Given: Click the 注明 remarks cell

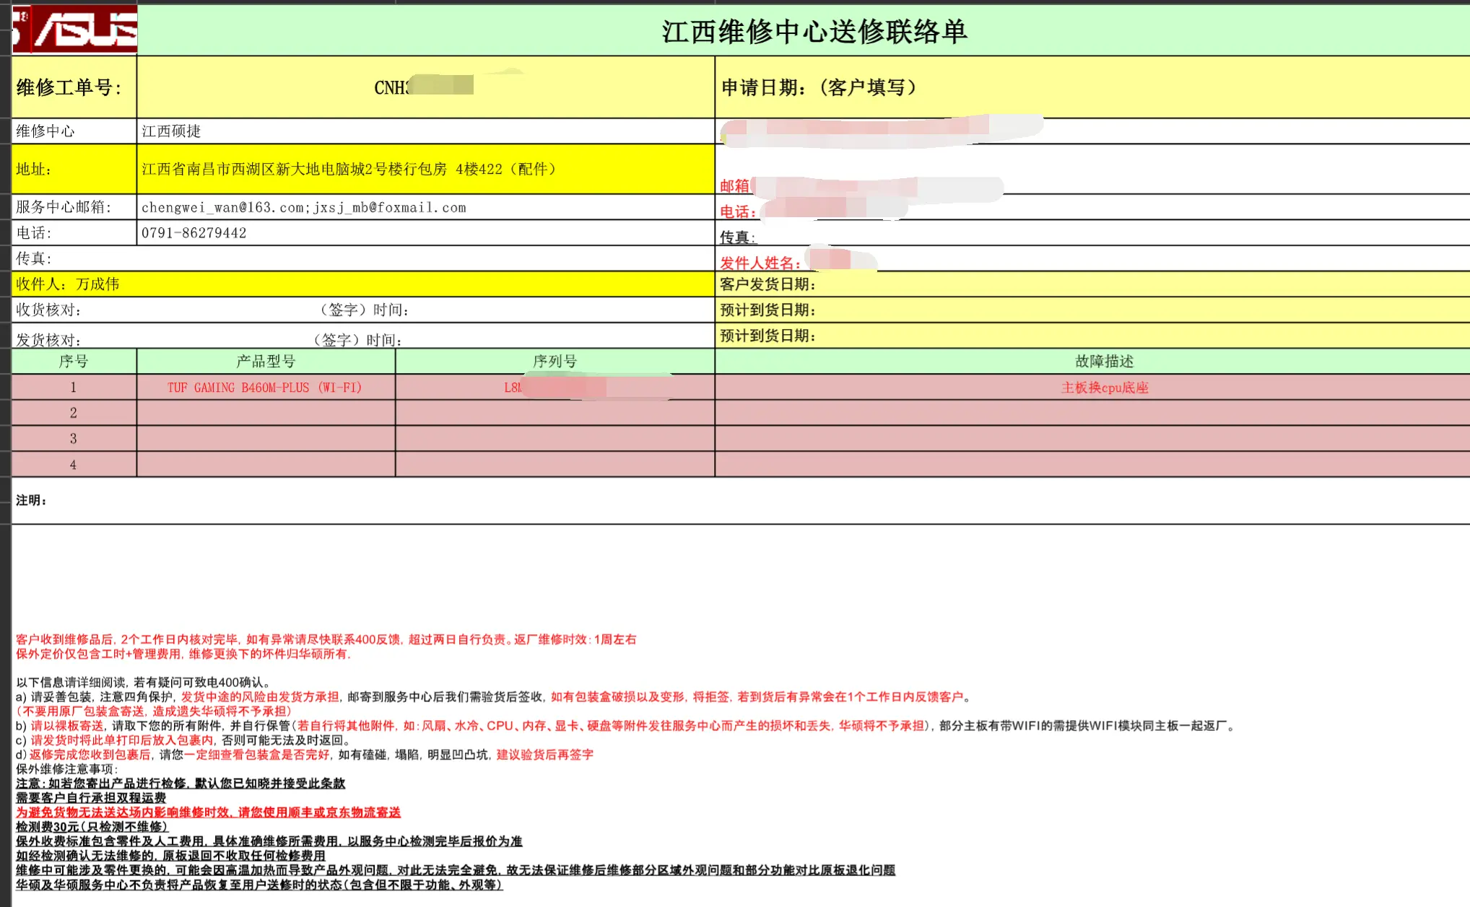Looking at the screenshot, I should (x=741, y=500).
